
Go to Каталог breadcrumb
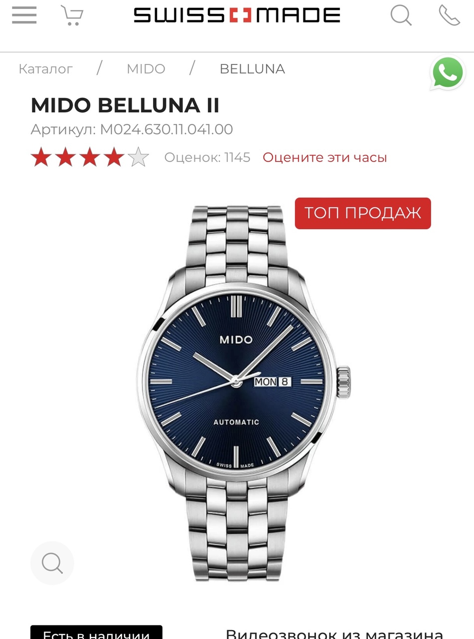[x=46, y=69]
